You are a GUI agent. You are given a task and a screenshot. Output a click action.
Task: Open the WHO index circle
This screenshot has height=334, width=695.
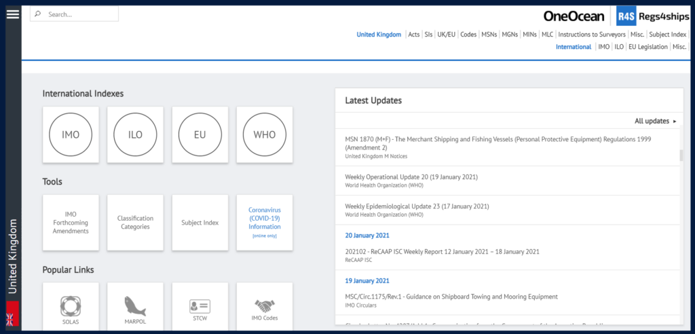(x=265, y=135)
